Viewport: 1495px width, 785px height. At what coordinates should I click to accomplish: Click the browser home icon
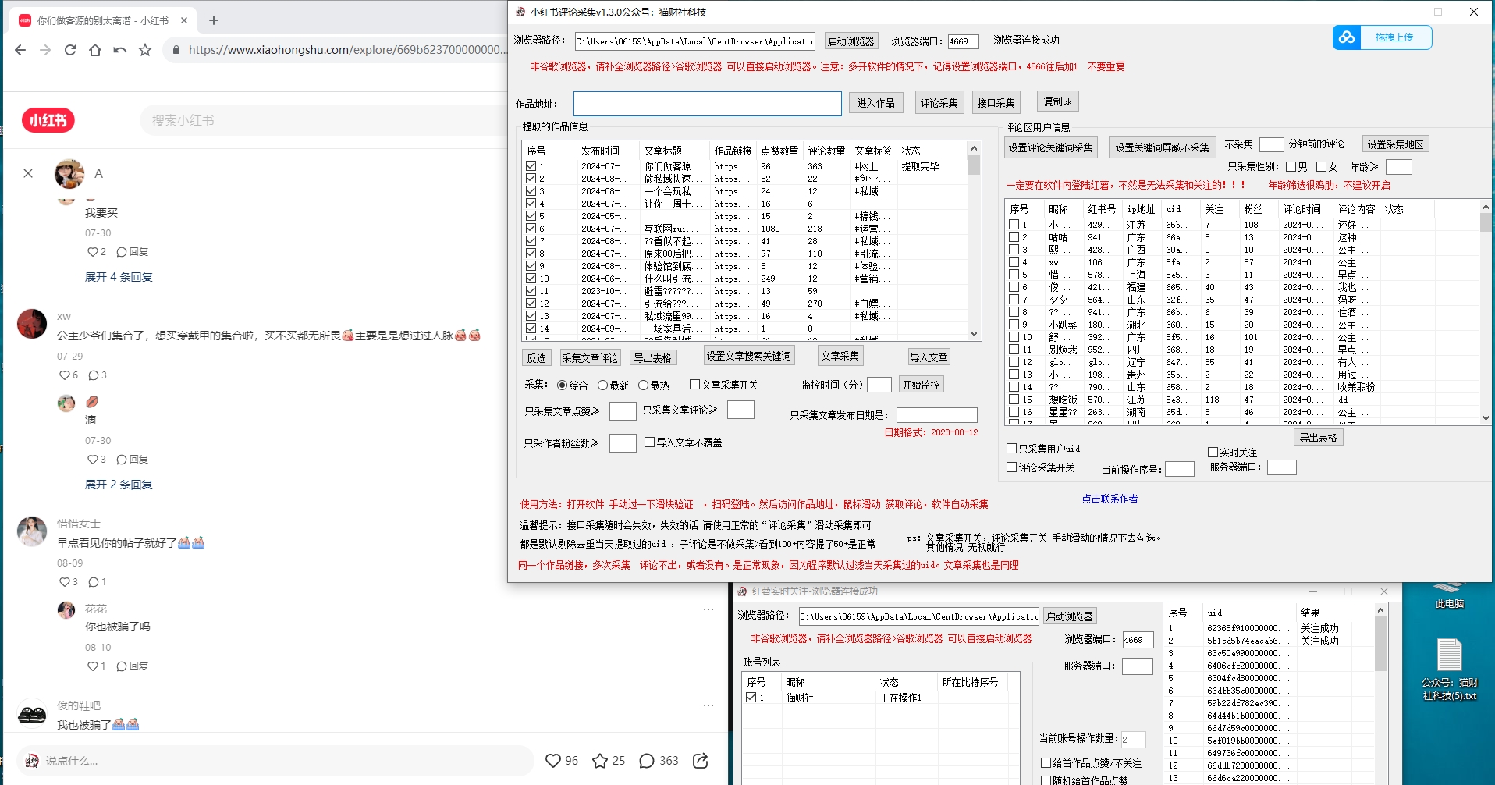(x=95, y=50)
